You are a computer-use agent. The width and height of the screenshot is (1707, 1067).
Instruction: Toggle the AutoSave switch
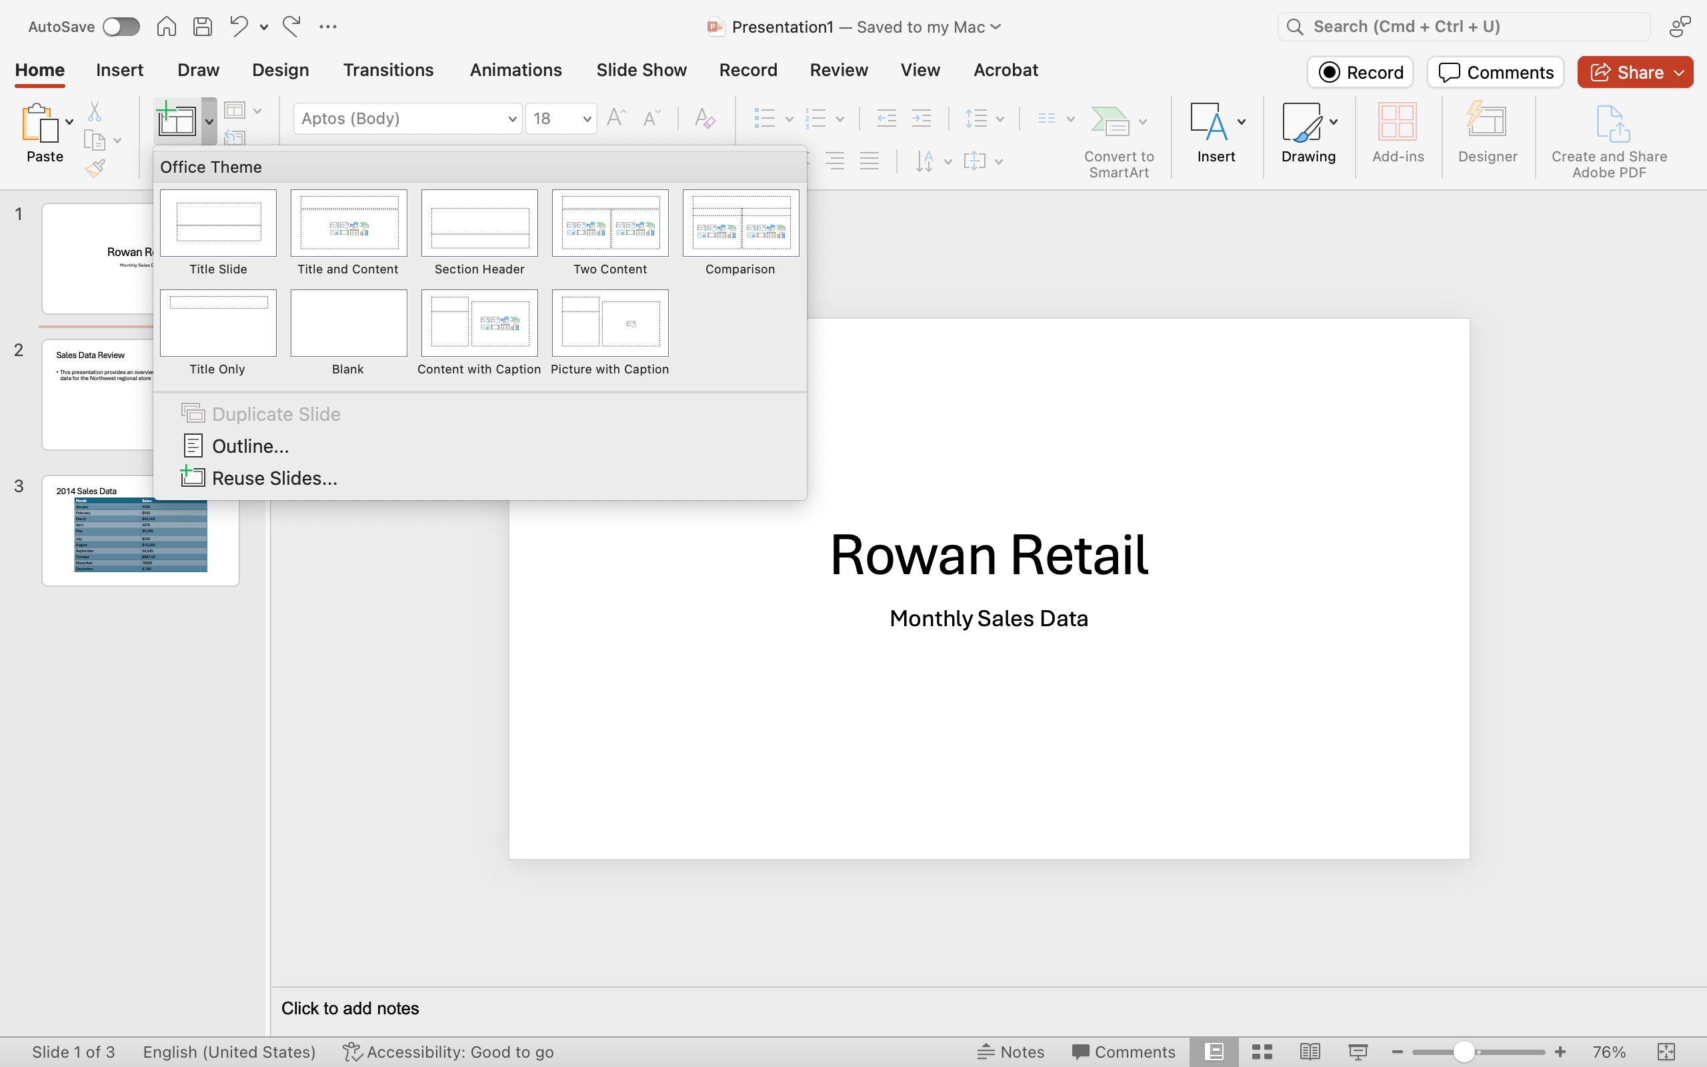point(121,27)
